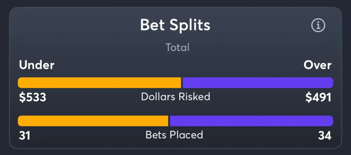Click the divider between Dollars Risked segments

182,83
